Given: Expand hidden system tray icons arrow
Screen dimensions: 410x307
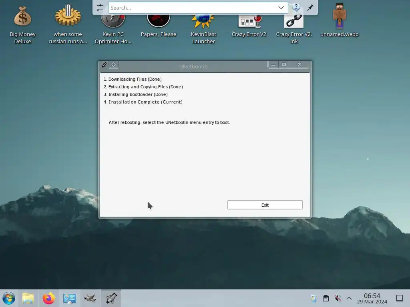Looking at the screenshot, I should click(x=349, y=298).
